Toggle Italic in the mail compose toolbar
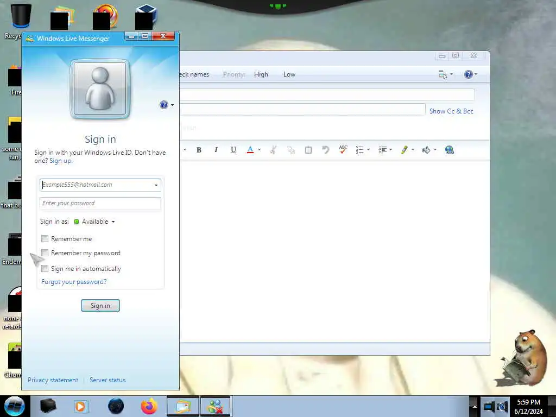This screenshot has height=417, width=556. [216, 150]
